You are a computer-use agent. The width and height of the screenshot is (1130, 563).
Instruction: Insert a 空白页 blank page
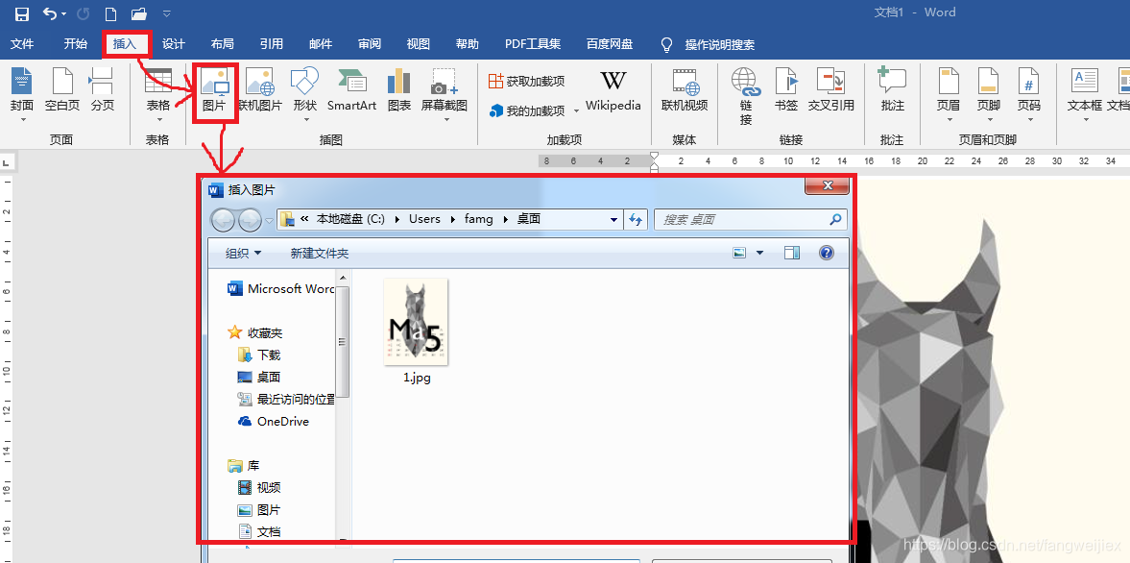[62, 91]
